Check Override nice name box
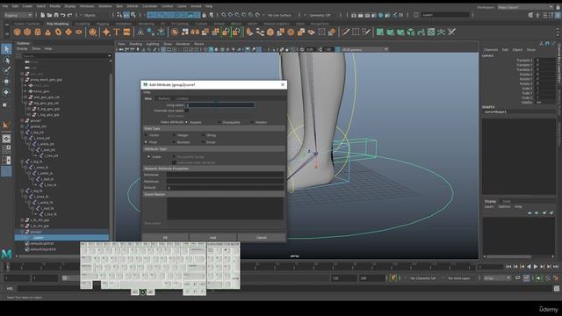Image resolution: width=562 pixels, height=316 pixels. coord(187,111)
